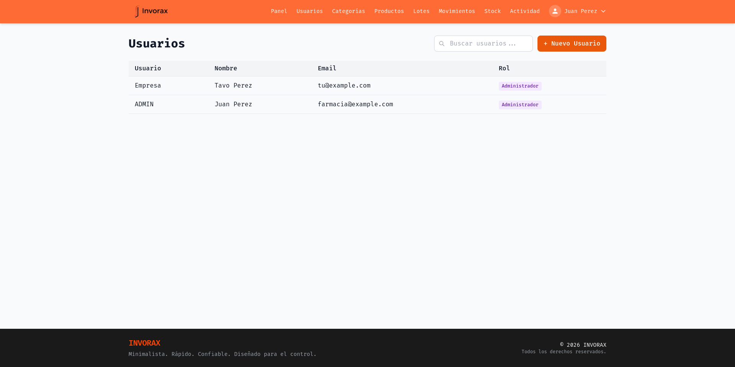
Task: Open the Categorías section
Action: click(348, 11)
